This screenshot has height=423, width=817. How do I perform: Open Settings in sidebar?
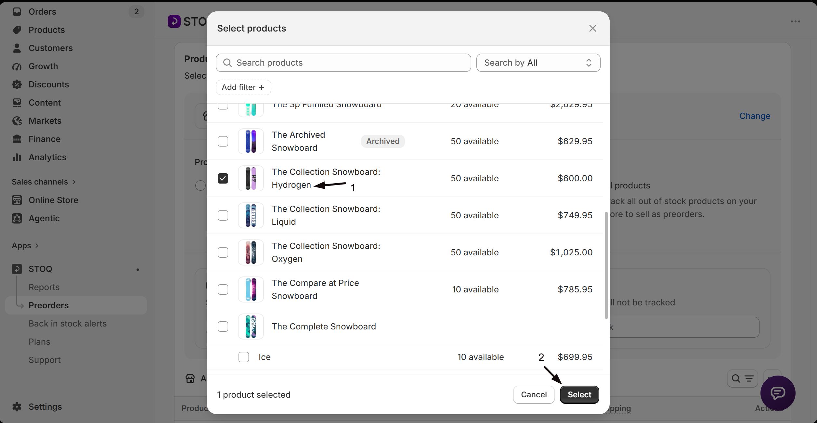[45, 407]
